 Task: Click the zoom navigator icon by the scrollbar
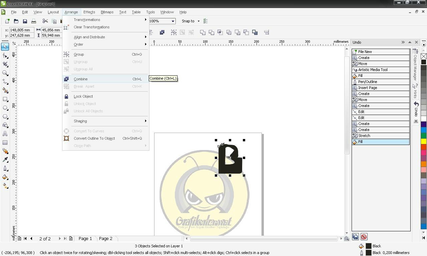pos(347,238)
